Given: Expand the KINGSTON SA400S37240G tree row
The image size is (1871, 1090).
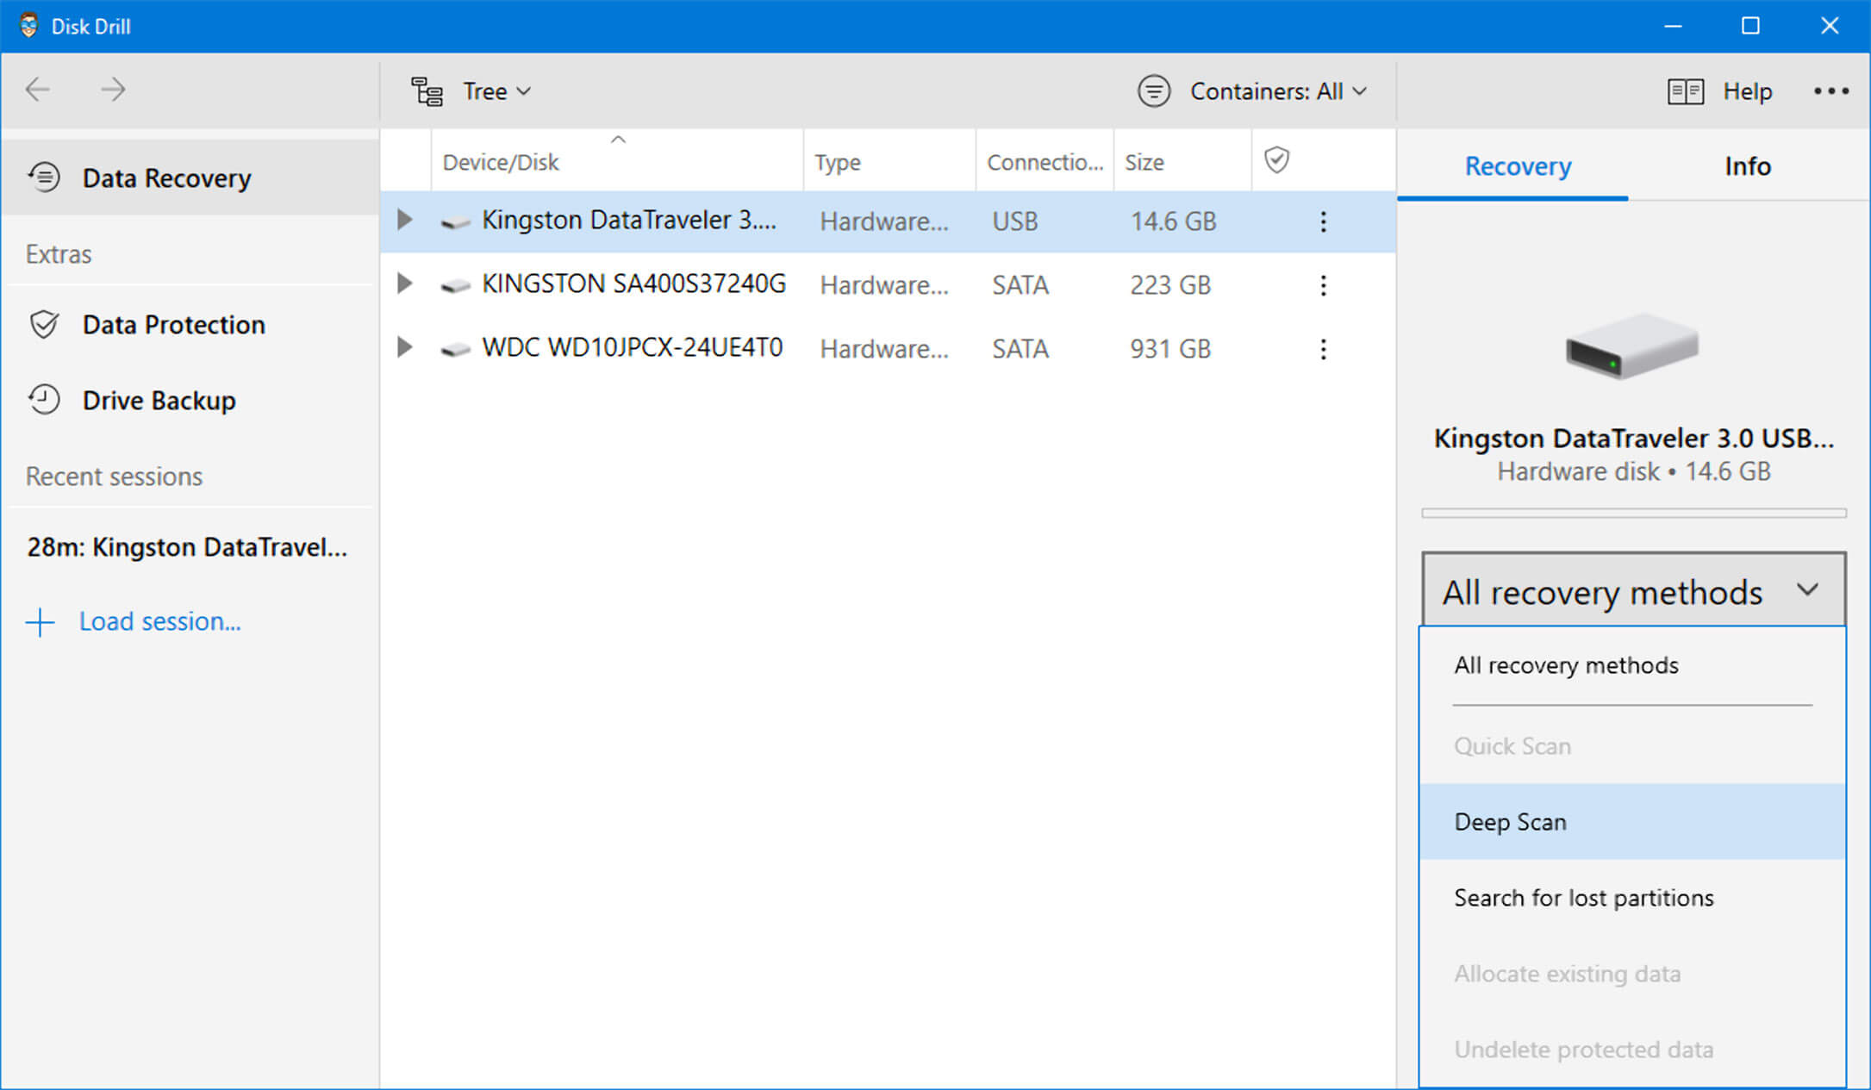Looking at the screenshot, I should tap(404, 283).
